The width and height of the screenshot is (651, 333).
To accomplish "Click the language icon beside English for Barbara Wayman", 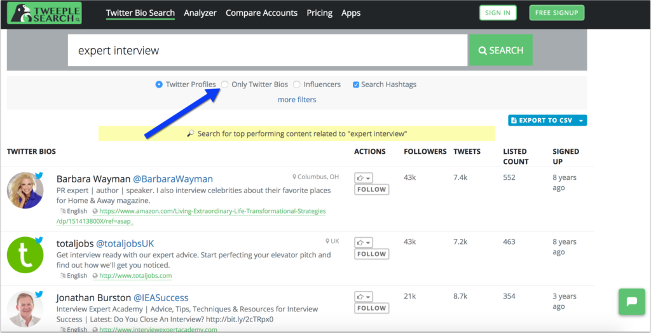I will [x=63, y=212].
